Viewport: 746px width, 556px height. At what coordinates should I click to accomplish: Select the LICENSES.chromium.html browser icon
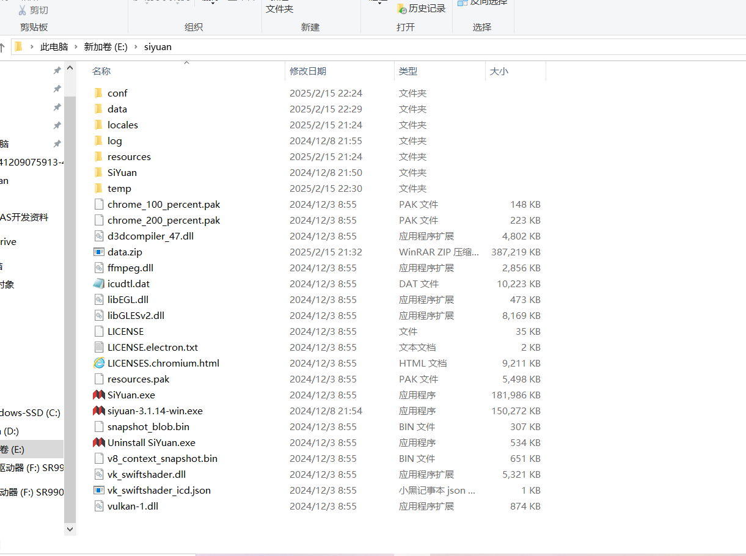[98, 363]
